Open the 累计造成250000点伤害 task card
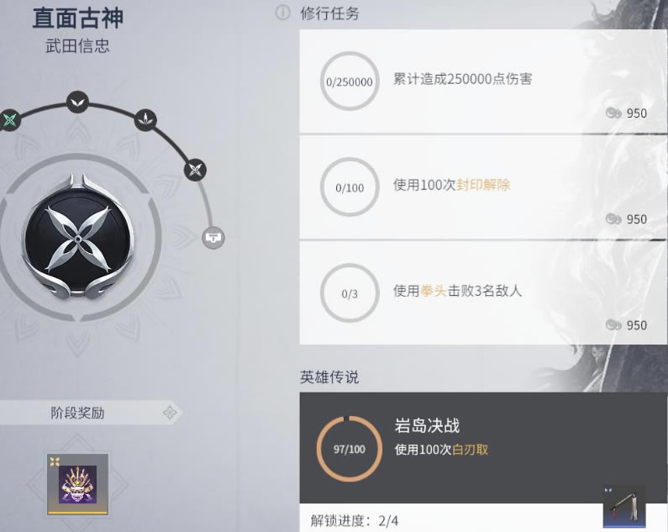Image resolution: width=668 pixels, height=532 pixels. (483, 81)
